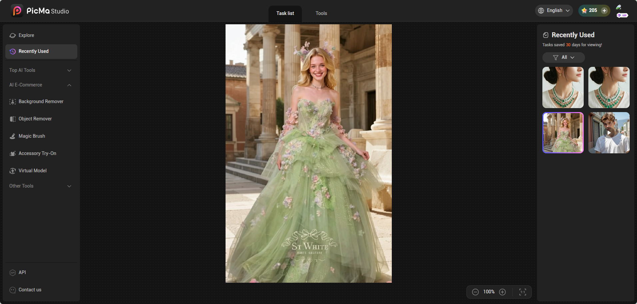Select the Magic Brush tool
Image resolution: width=637 pixels, height=304 pixels.
(x=32, y=136)
